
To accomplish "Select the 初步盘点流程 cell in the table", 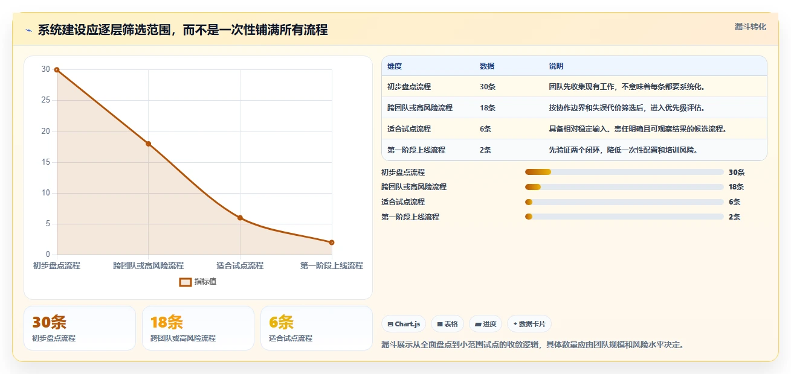I will click(x=409, y=87).
